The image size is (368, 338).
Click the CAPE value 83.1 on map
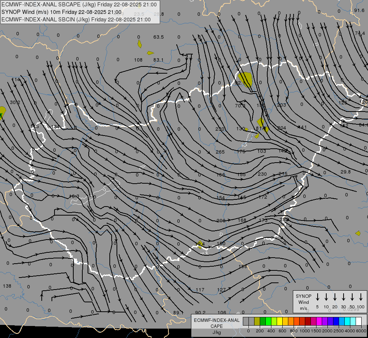point(158,60)
